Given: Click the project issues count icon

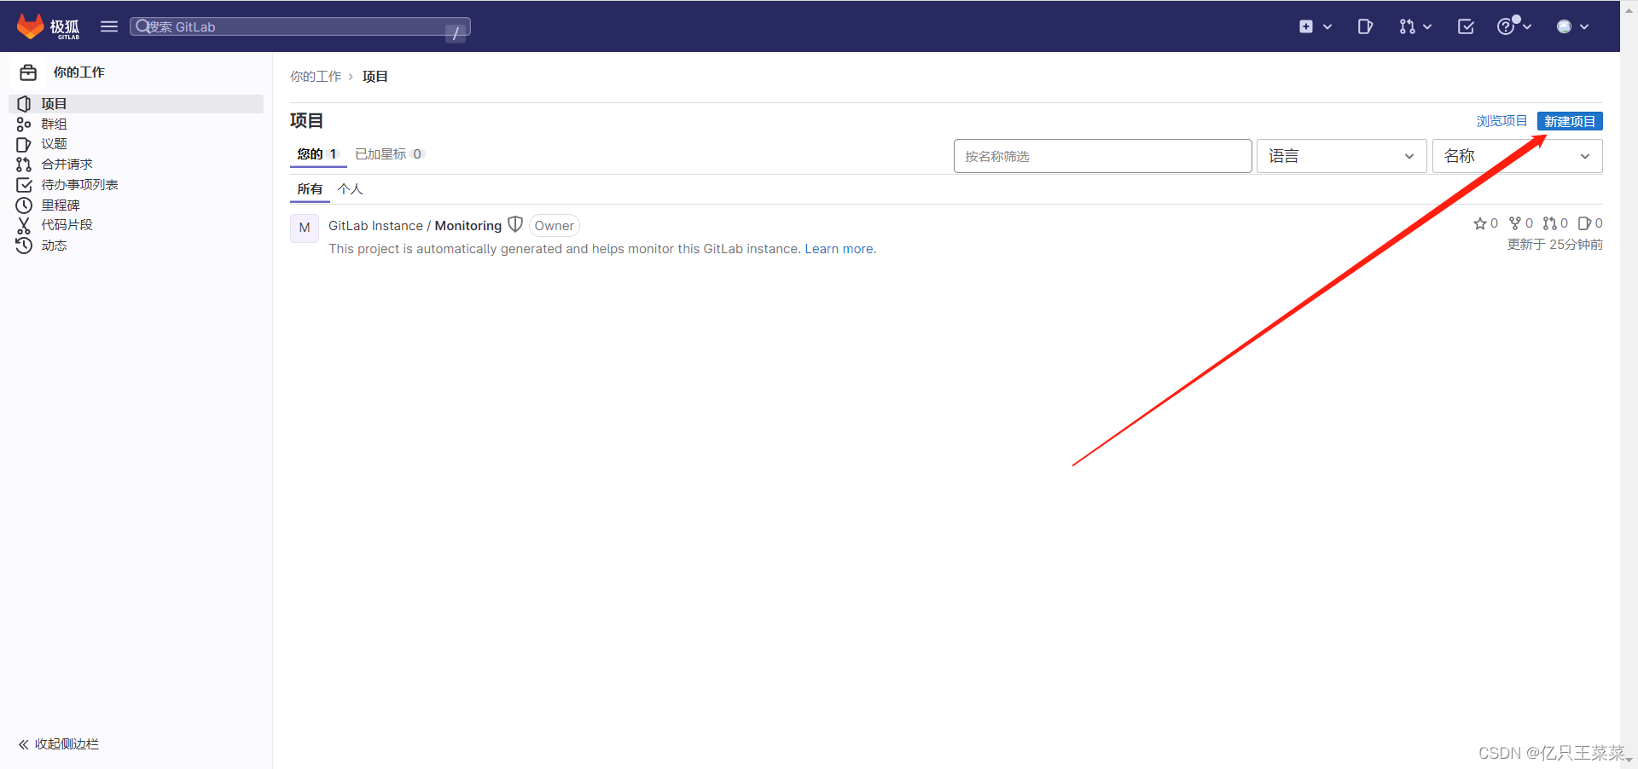Looking at the screenshot, I should tap(1584, 223).
